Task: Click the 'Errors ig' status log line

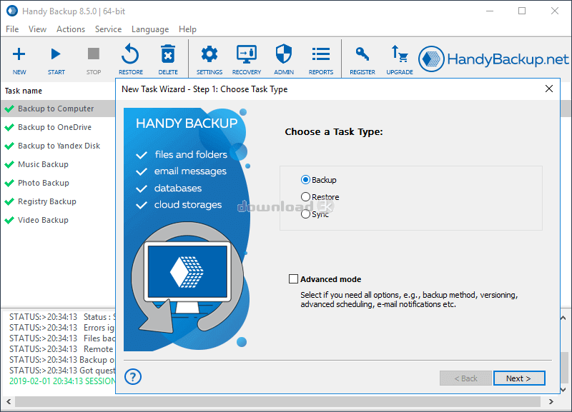Action: pyautogui.click(x=62, y=328)
